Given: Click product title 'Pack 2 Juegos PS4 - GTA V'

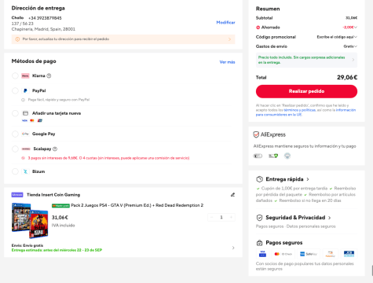Looking at the screenshot, I should (x=137, y=205).
